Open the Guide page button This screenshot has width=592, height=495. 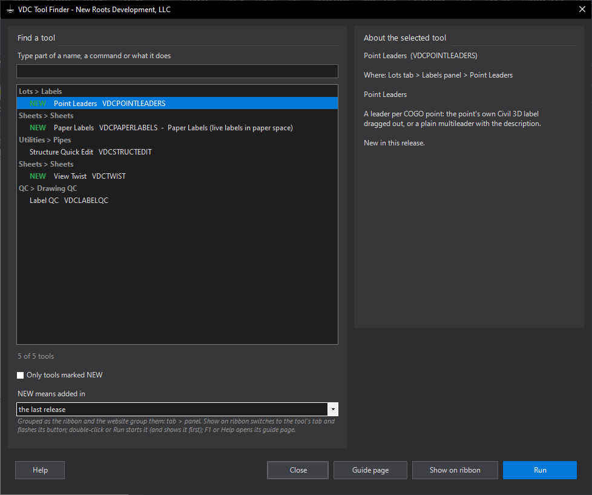pos(370,470)
